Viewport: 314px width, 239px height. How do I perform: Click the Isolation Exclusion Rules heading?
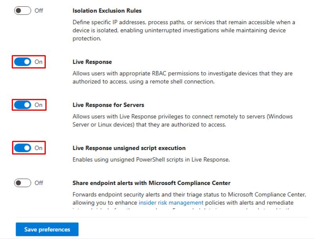107,11
